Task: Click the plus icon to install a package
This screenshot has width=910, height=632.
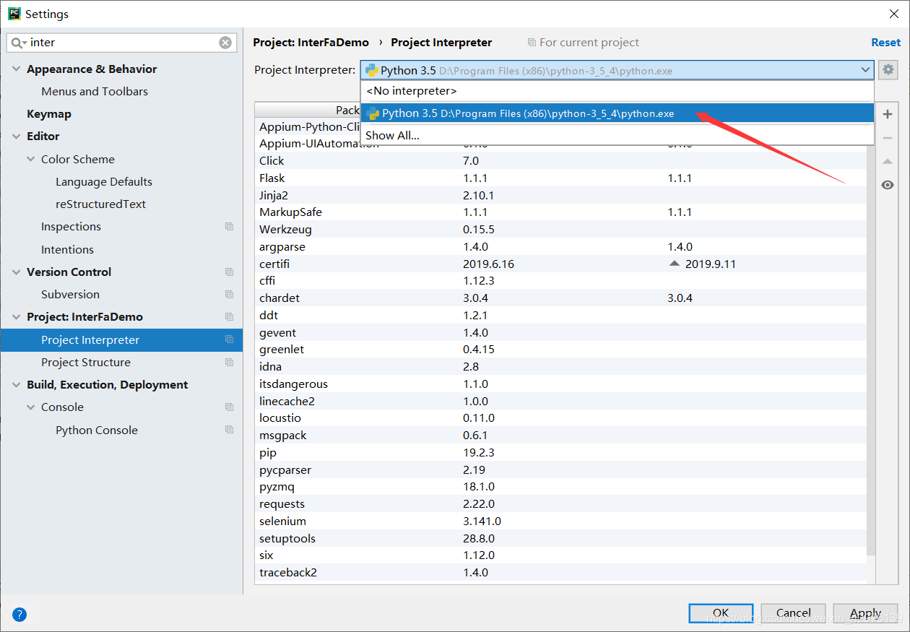Action: coord(888,114)
